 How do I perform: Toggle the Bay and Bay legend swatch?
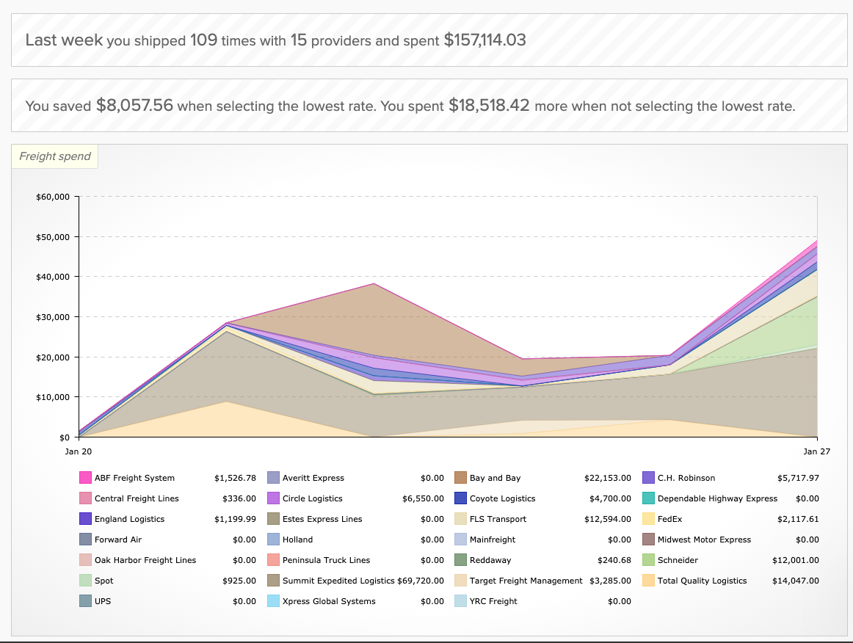(x=461, y=478)
